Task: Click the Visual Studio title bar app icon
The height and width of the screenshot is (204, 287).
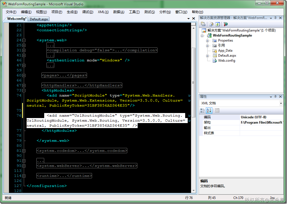Action: click(x=4, y=4)
